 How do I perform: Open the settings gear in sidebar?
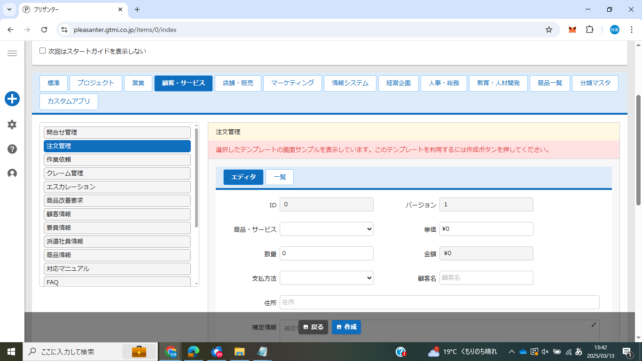[x=12, y=125]
